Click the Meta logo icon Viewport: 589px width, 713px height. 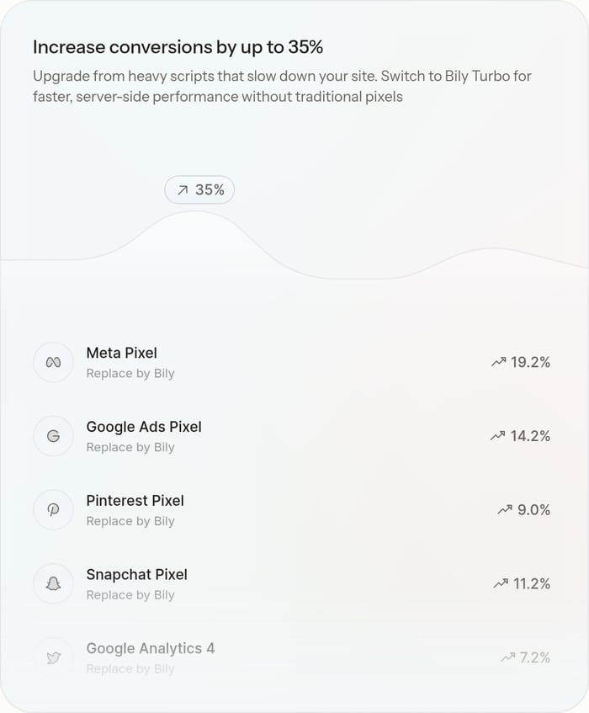pyautogui.click(x=53, y=363)
